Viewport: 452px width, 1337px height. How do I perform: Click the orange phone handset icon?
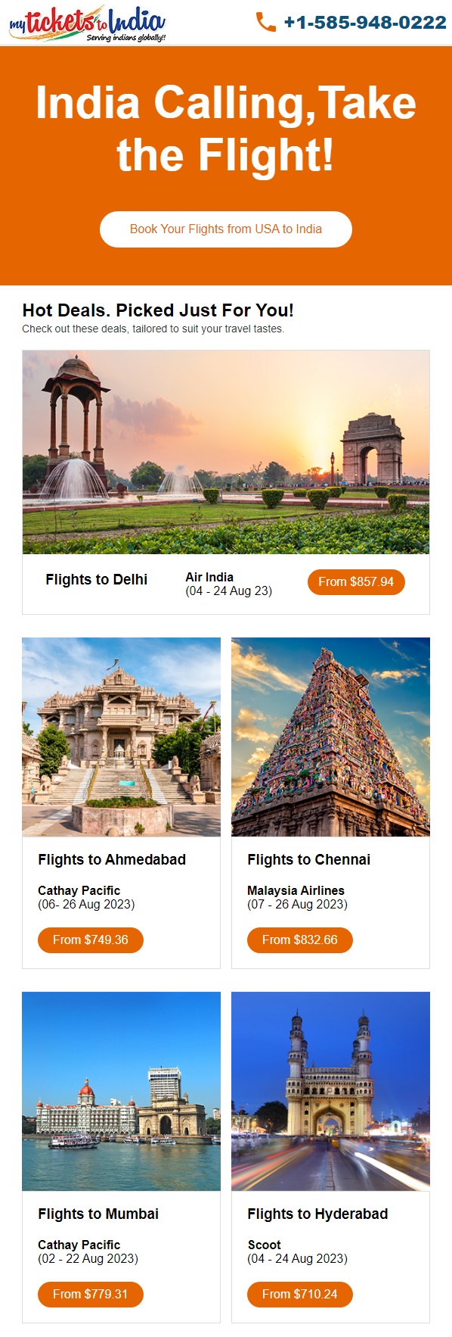(x=265, y=22)
